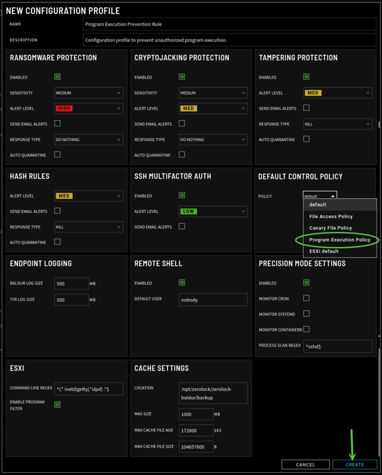Screen dimensions: 382x475
Task: Select 'default' policy option
Action: click(x=340, y=205)
